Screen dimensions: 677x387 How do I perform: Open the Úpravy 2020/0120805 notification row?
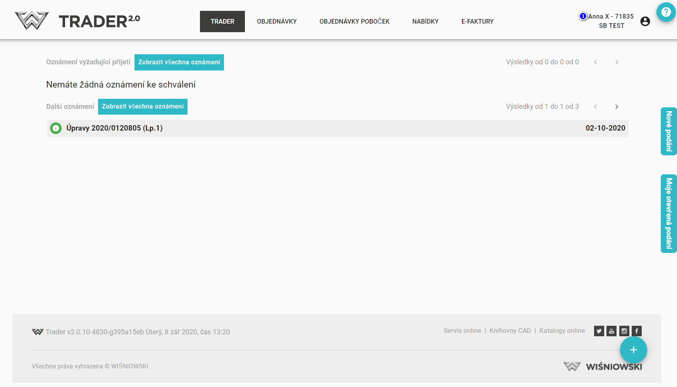[x=337, y=128]
